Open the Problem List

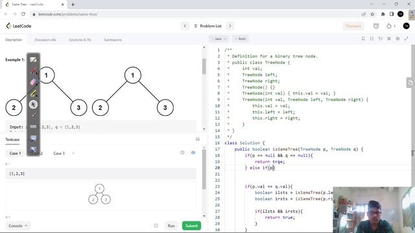(208, 26)
